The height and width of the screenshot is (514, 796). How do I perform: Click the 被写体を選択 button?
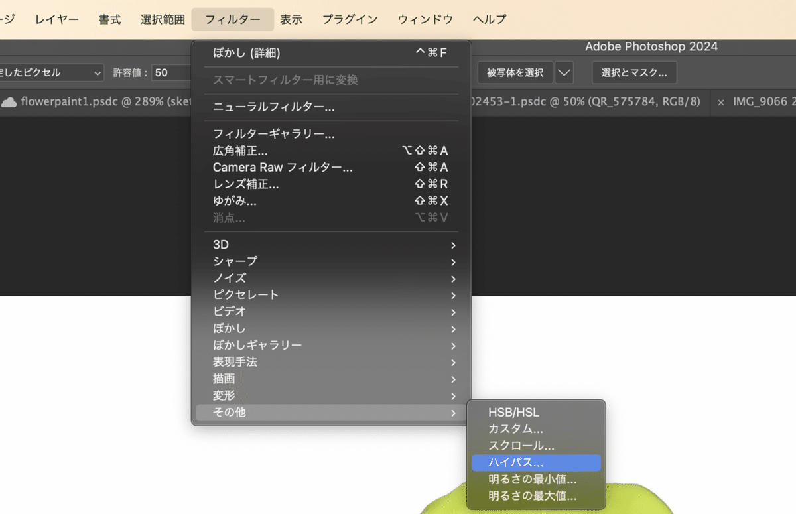click(x=515, y=72)
